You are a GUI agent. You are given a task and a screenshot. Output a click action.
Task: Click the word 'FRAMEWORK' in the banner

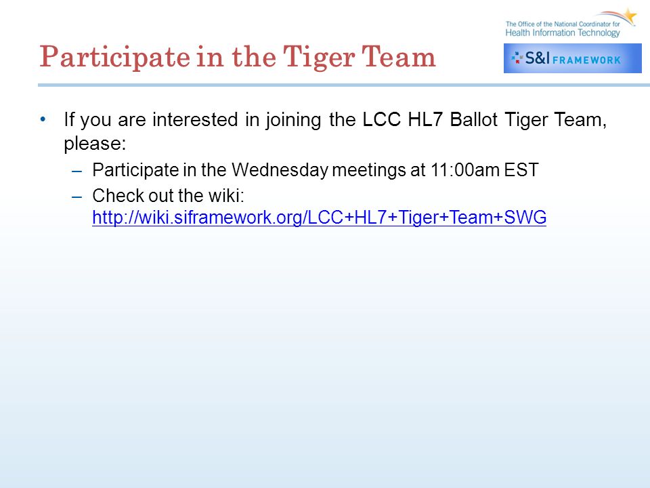pos(586,60)
